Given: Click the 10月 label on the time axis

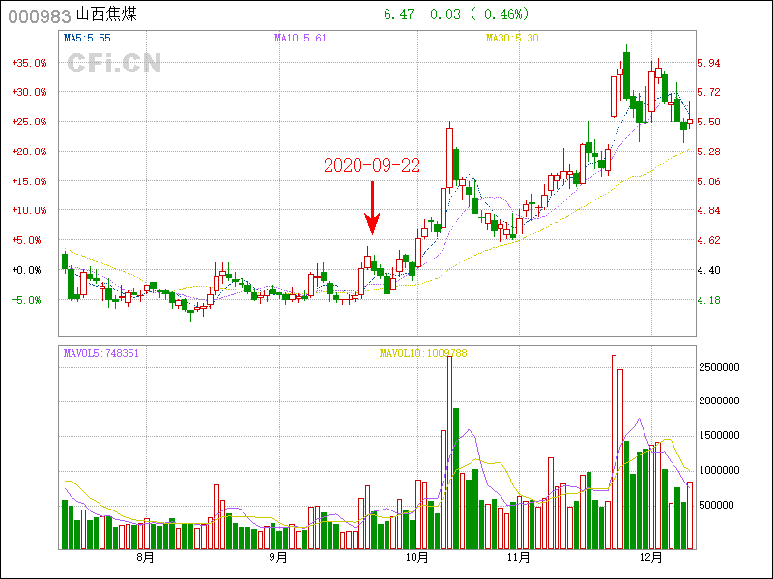Looking at the screenshot, I should tap(417, 557).
